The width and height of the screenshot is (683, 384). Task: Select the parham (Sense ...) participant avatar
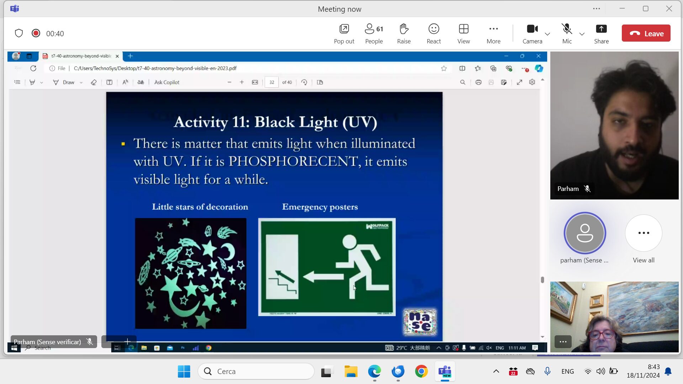584,233
